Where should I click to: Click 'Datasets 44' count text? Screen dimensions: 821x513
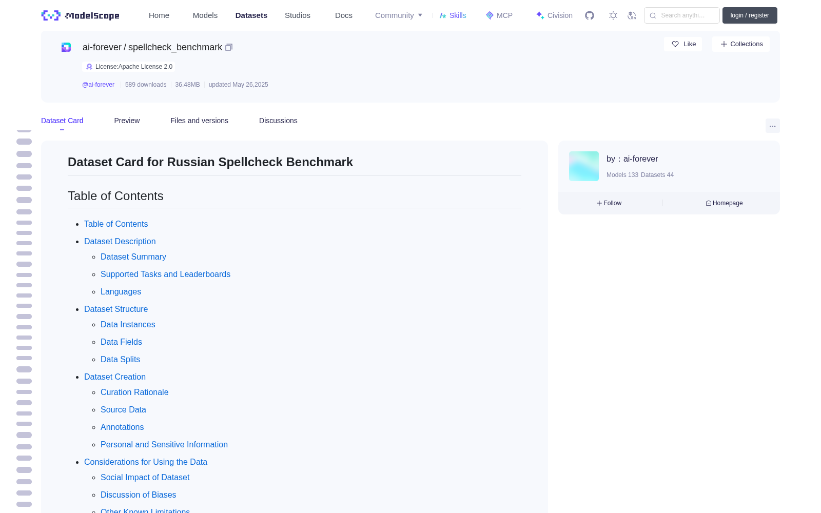point(657,175)
